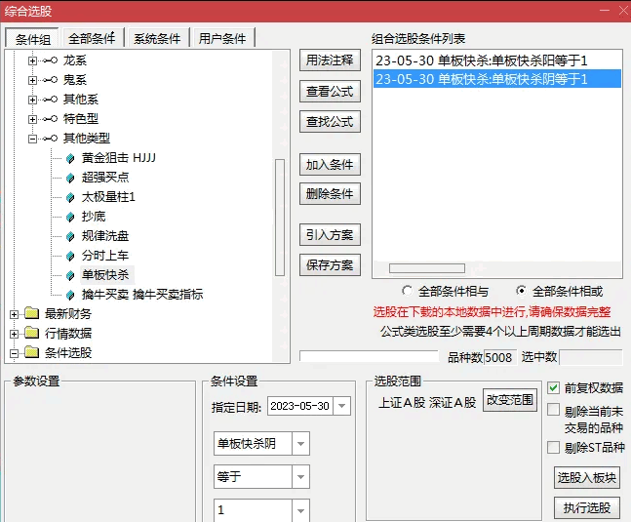The image size is (631, 522).
Task: Uncheck the 前复权数据 checkbox
Action: [553, 388]
